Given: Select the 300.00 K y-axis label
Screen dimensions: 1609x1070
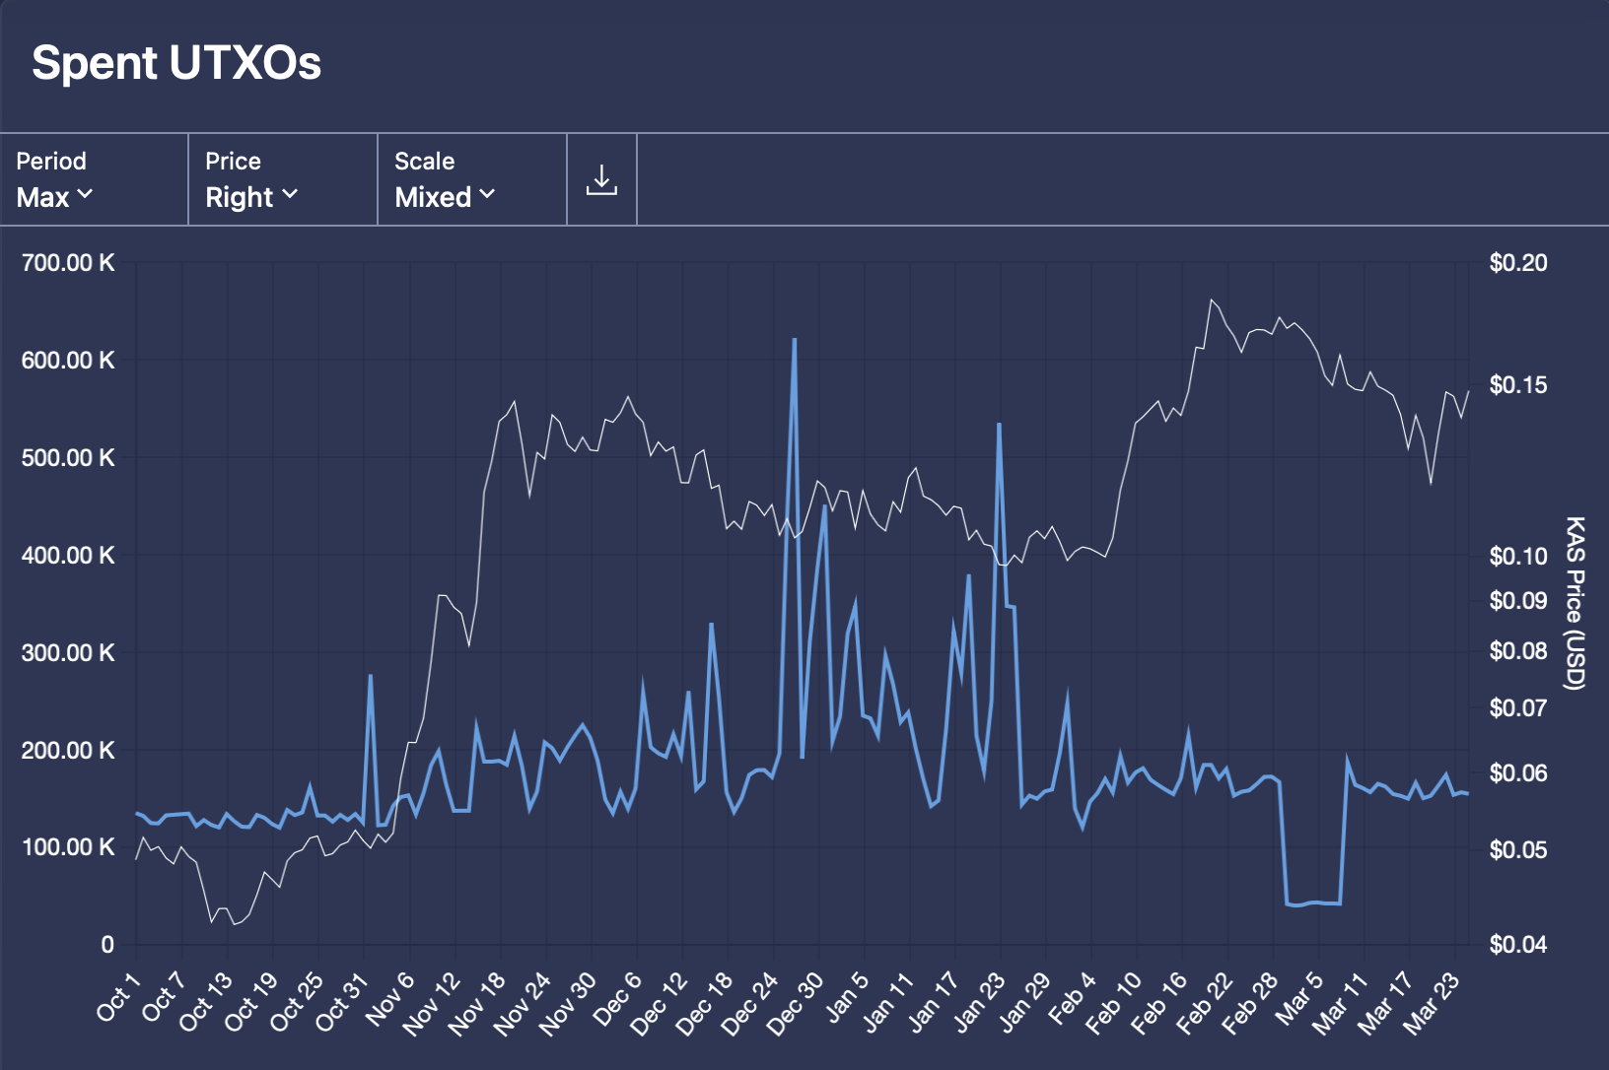Looking at the screenshot, I should pos(68,653).
